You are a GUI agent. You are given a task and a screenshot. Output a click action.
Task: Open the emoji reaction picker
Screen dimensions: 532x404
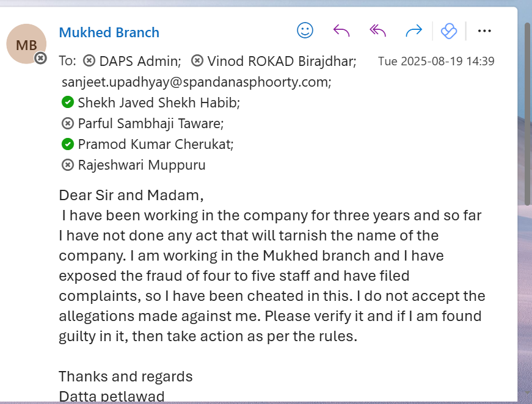(x=305, y=31)
